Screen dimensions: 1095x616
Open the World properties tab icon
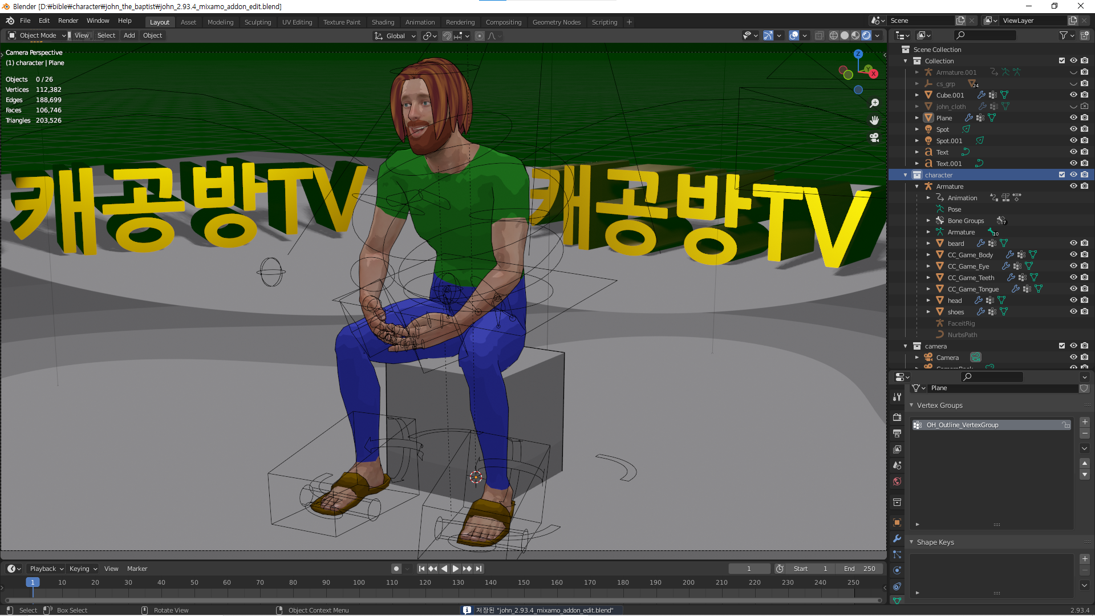click(897, 481)
